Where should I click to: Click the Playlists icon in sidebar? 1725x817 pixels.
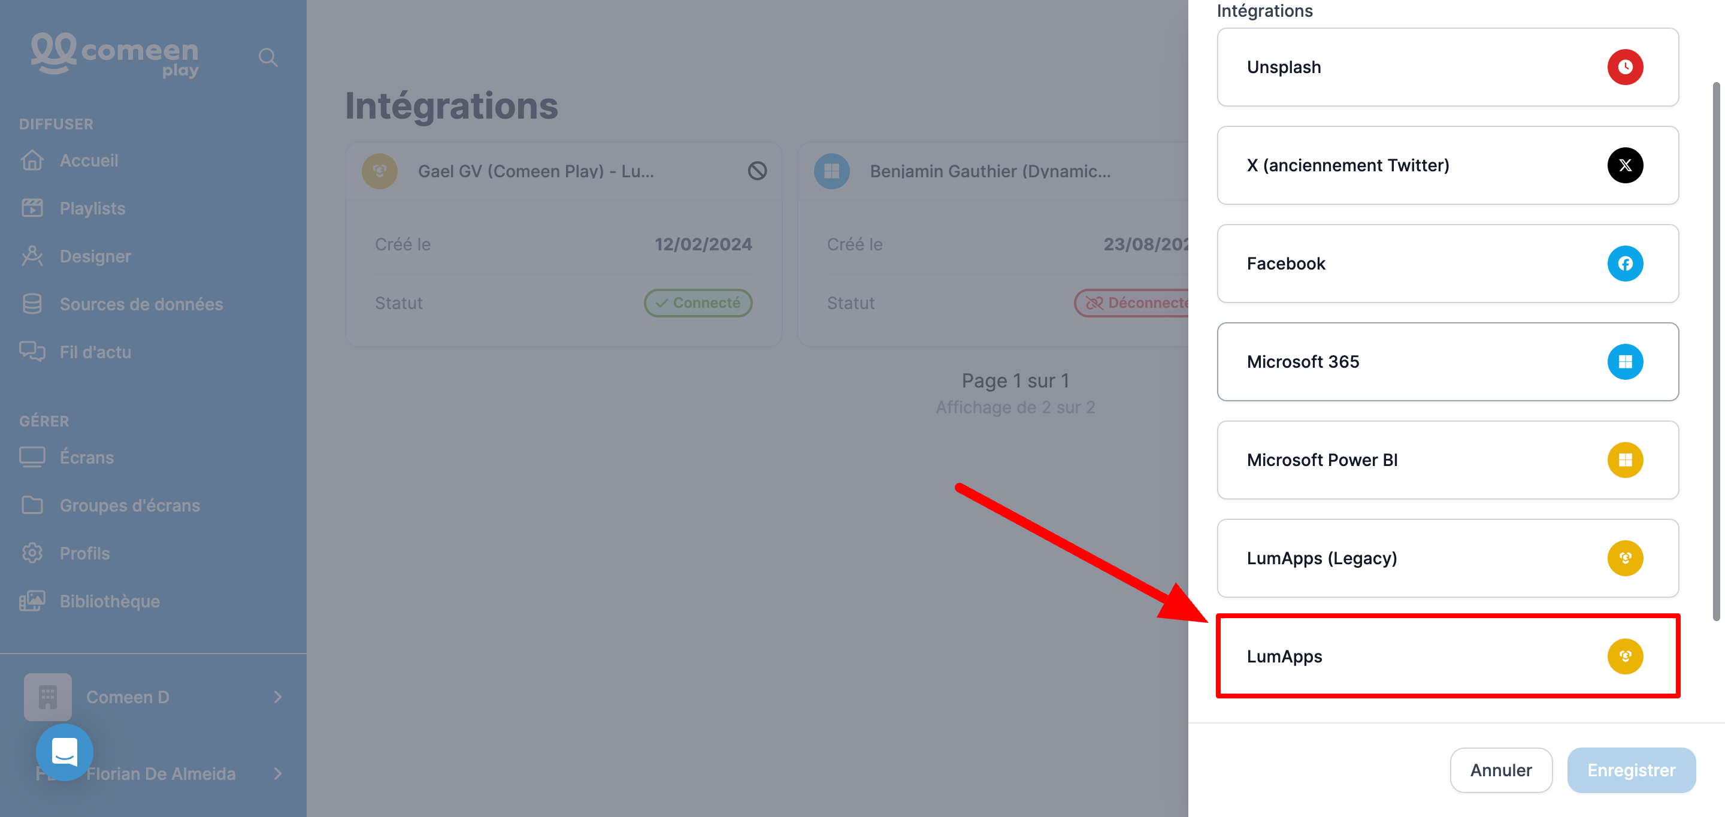point(32,208)
